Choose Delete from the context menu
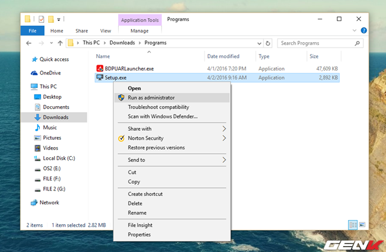386x252 pixels. click(x=172, y=203)
